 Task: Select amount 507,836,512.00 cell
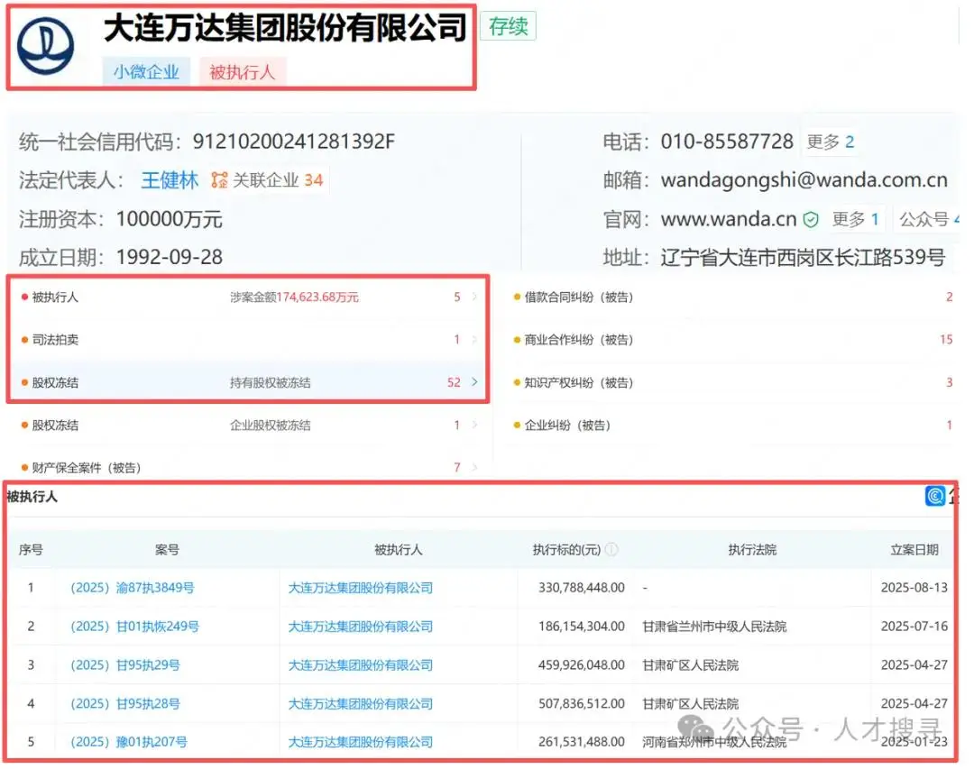[x=582, y=703]
